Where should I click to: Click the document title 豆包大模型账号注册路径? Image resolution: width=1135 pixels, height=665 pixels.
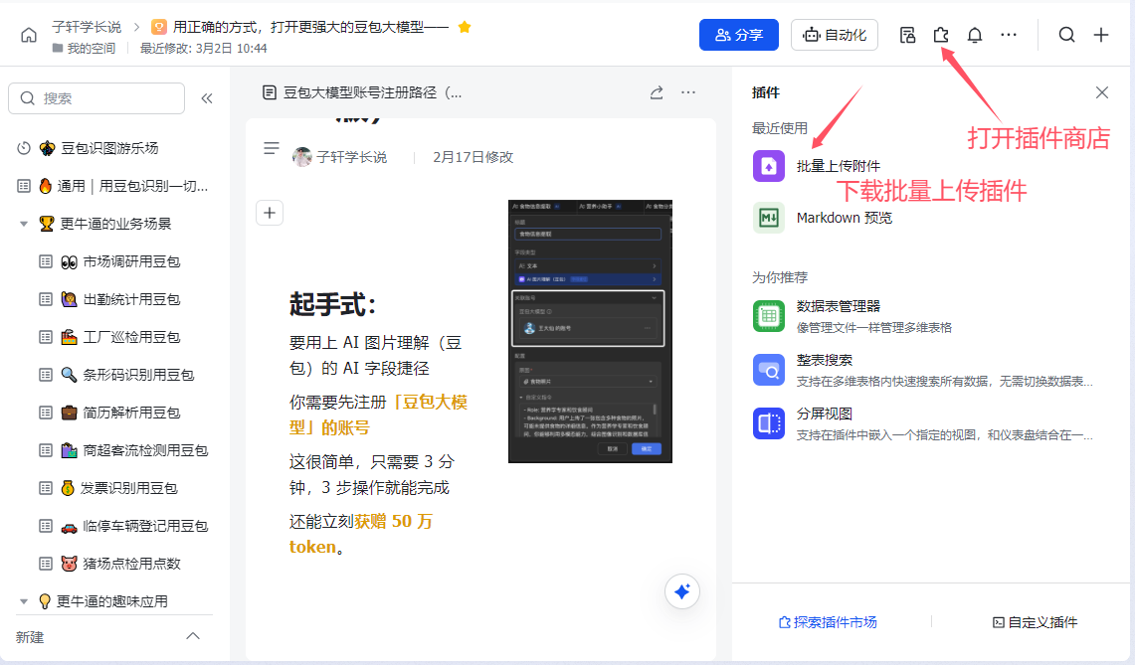coord(372,92)
